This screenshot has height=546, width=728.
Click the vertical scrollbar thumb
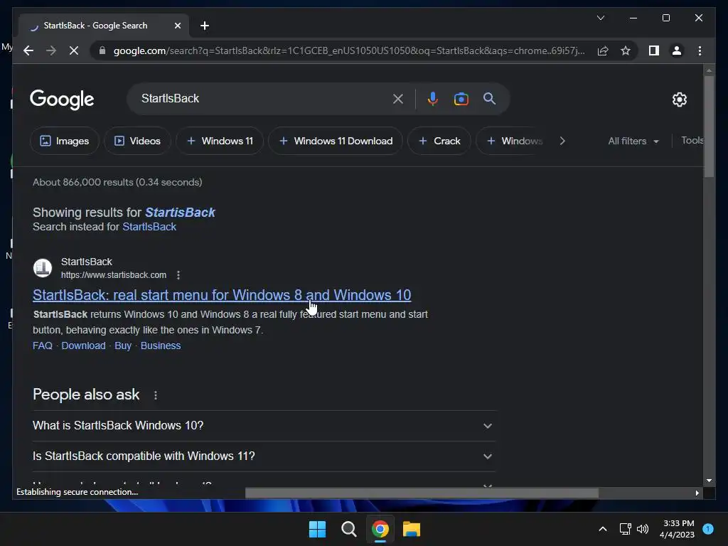coord(709,127)
